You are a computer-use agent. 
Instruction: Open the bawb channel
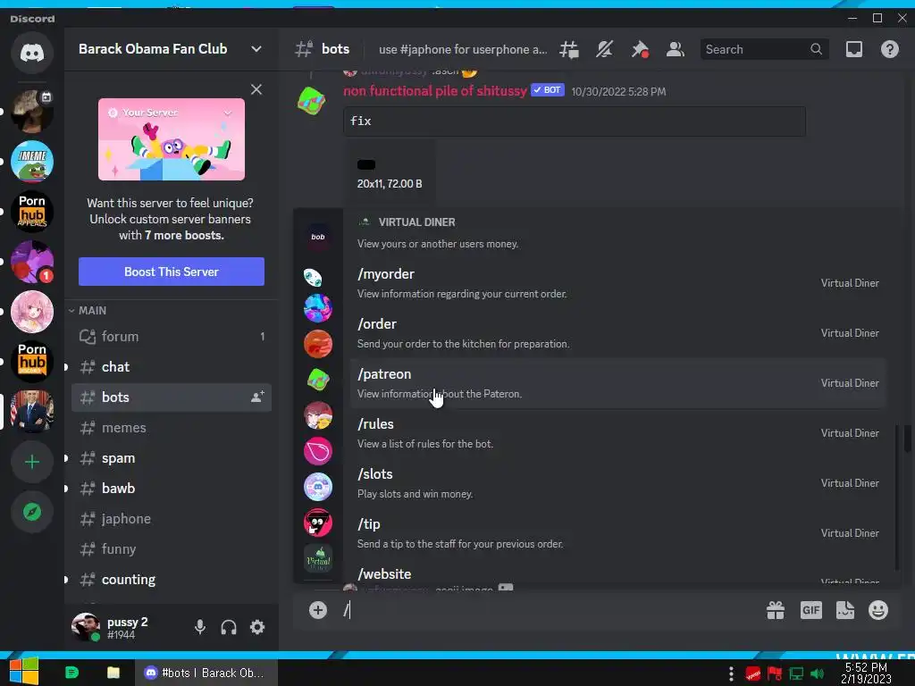(x=172, y=489)
